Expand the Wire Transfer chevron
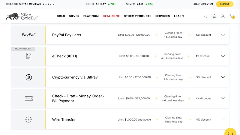 223,119
